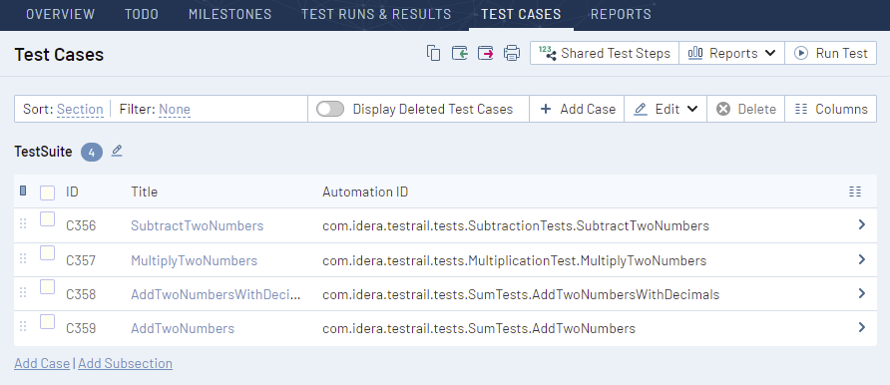Image resolution: width=890 pixels, height=385 pixels.
Task: Check the box for case C359
Action: (x=47, y=321)
